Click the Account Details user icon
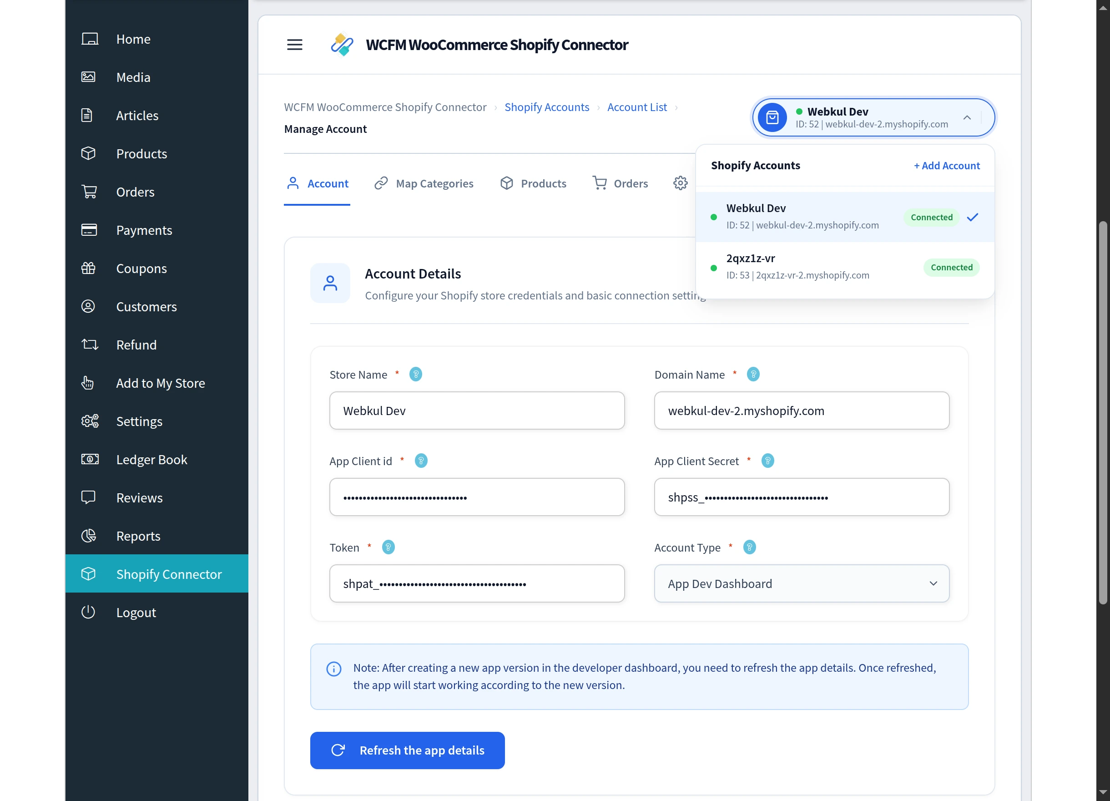This screenshot has width=1110, height=801. [x=330, y=283]
